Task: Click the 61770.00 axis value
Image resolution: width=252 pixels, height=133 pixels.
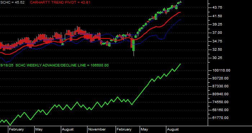Action: pos(220,118)
